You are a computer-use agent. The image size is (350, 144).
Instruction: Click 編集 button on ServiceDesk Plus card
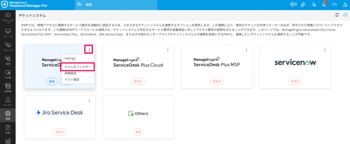pos(52,81)
